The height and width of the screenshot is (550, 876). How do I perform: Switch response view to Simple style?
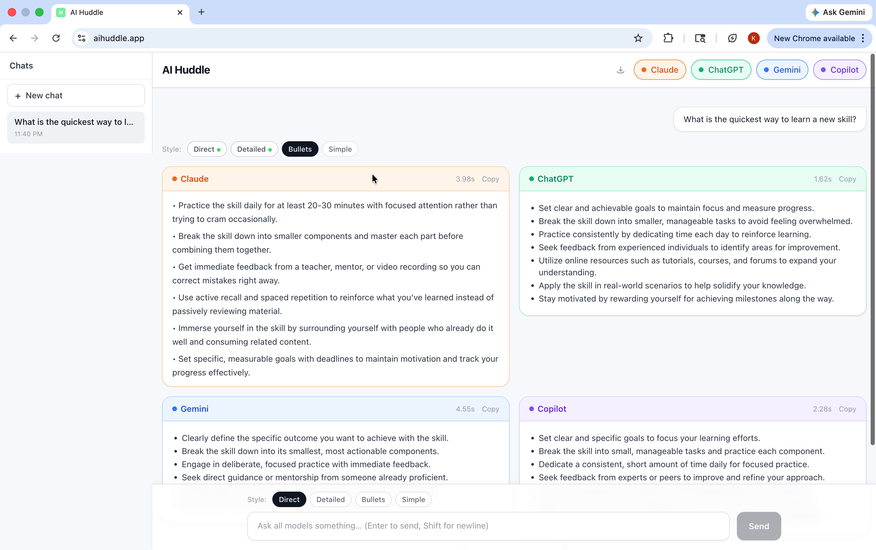click(x=340, y=149)
